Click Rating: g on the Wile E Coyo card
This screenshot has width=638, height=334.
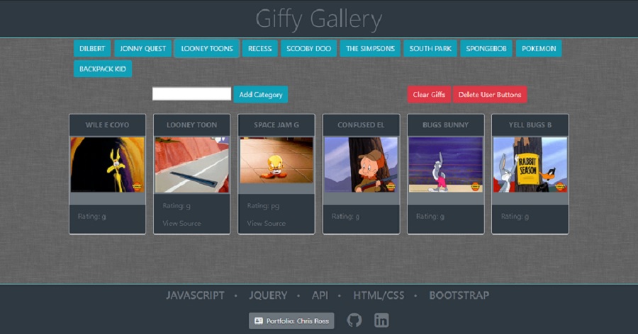point(92,217)
